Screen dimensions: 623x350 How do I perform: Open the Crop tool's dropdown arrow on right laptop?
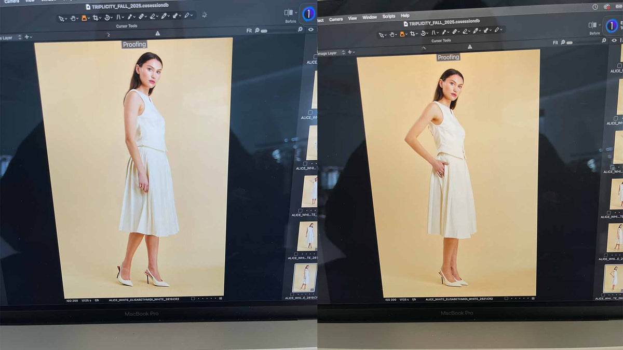click(417, 34)
